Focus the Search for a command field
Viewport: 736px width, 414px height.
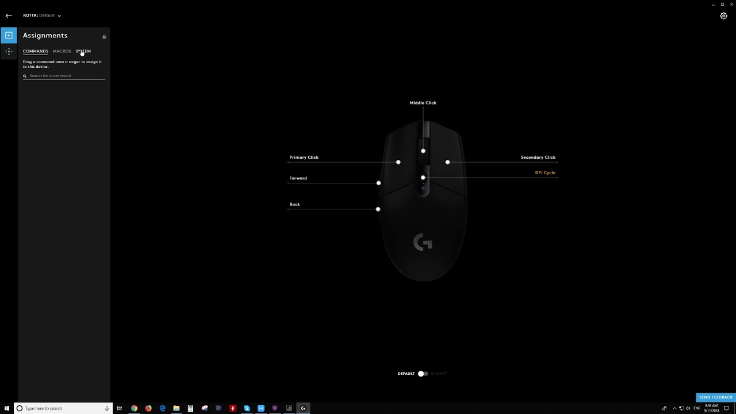click(x=64, y=76)
